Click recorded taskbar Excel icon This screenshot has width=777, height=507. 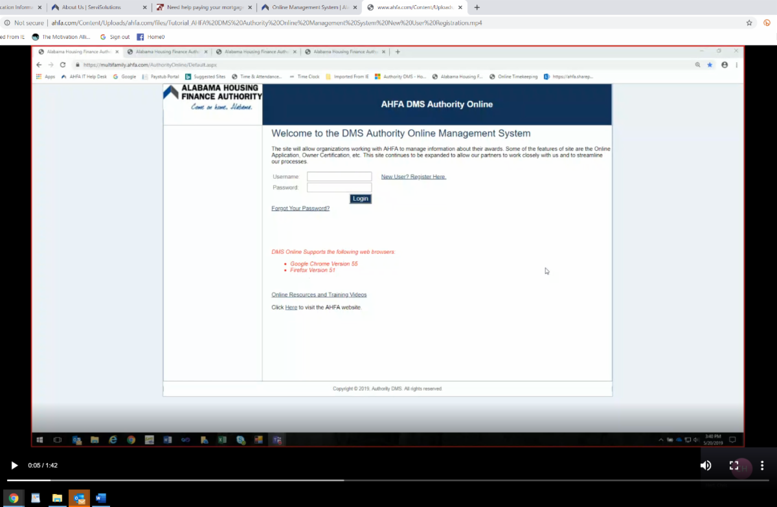(221, 440)
